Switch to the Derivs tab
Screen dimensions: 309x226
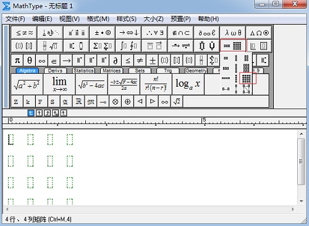55,71
